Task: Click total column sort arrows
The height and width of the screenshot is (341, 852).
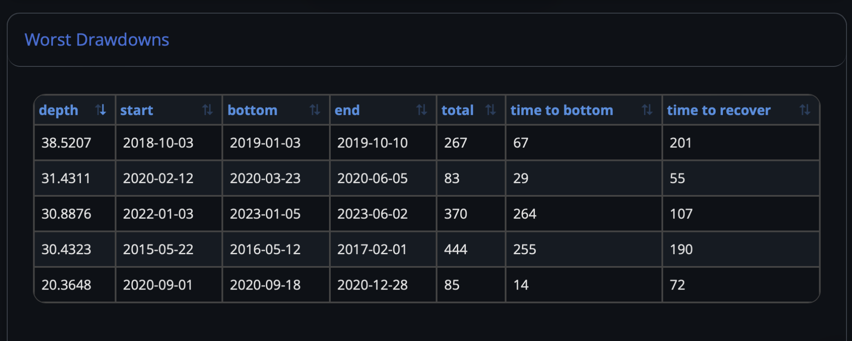Action: click(x=491, y=110)
